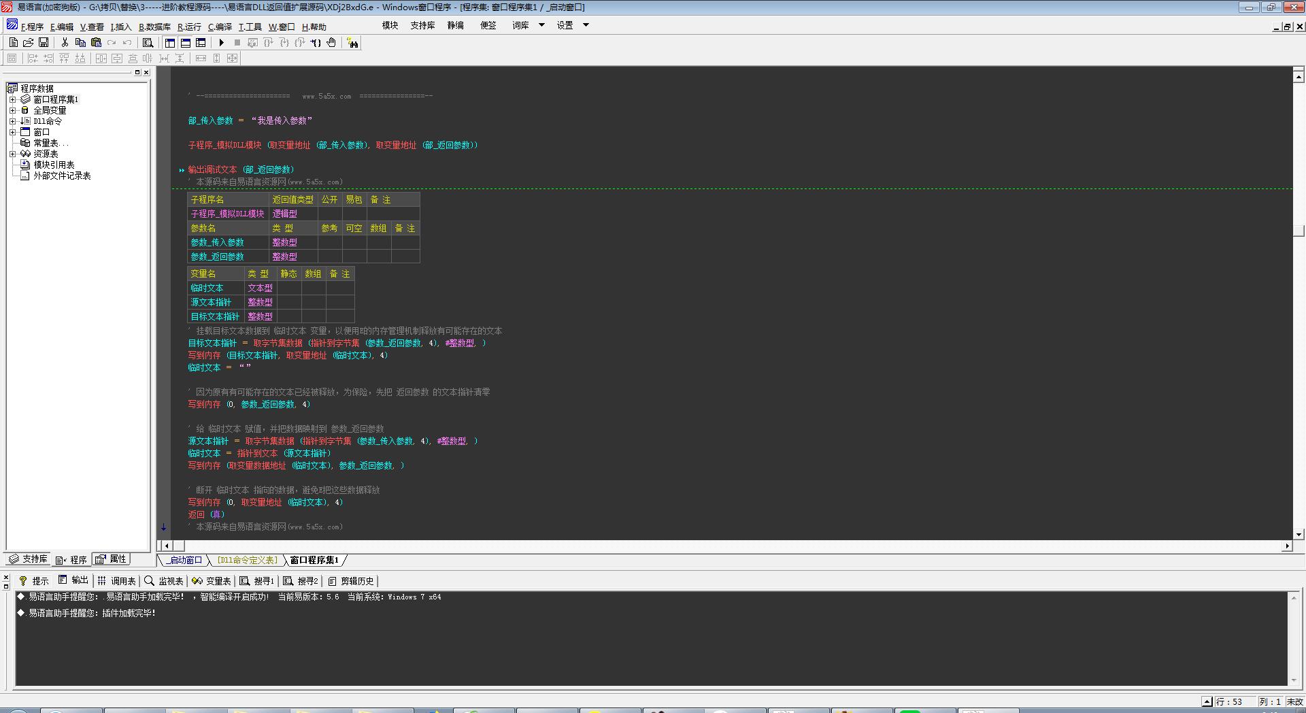Switch to the [Dll命令定义表] editor tab

(x=247, y=560)
